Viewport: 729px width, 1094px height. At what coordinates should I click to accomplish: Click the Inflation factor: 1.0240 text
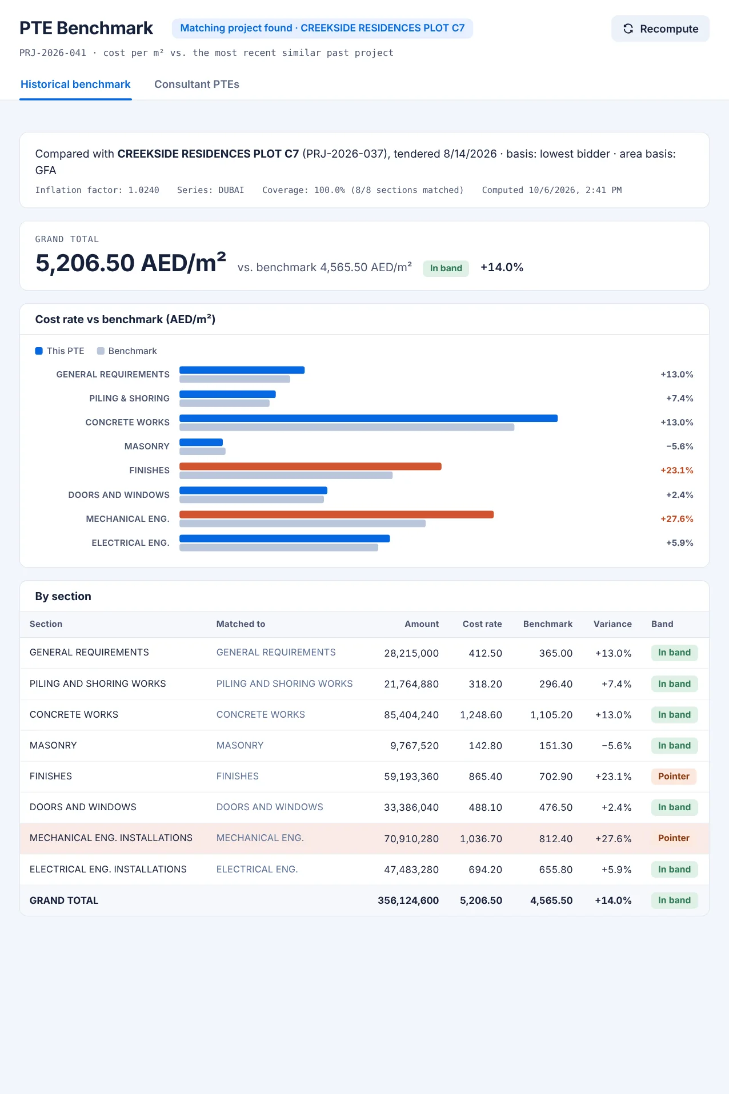point(97,190)
